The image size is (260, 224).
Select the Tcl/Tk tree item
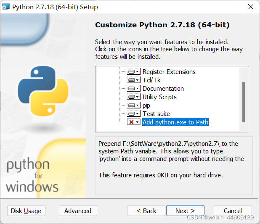(151, 80)
